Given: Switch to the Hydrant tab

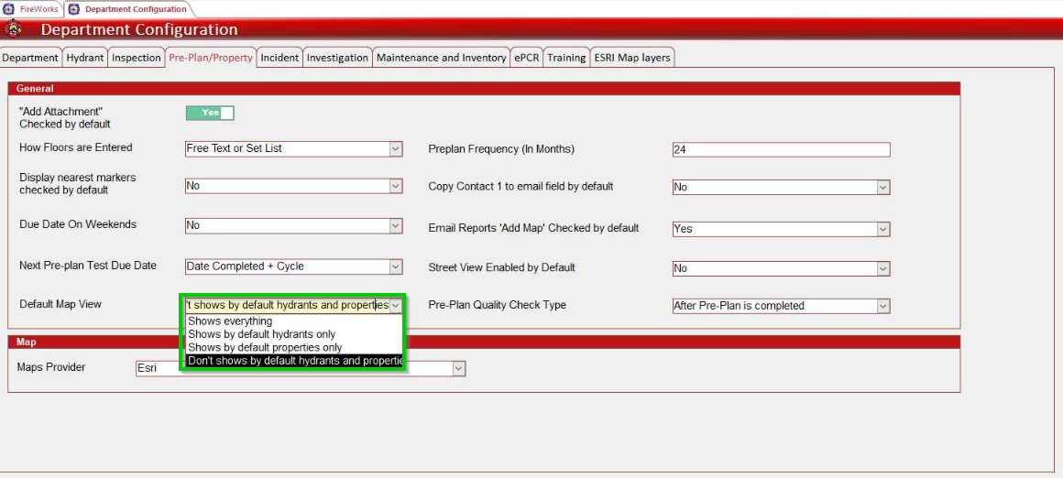Looking at the screenshot, I should [85, 58].
